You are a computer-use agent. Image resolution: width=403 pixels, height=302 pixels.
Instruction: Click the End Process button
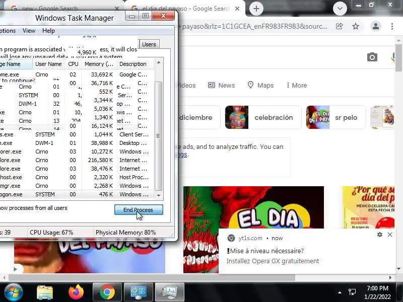coord(139,210)
